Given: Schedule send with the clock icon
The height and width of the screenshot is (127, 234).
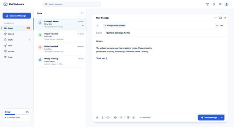Looking at the screenshot, I should [x=128, y=117].
